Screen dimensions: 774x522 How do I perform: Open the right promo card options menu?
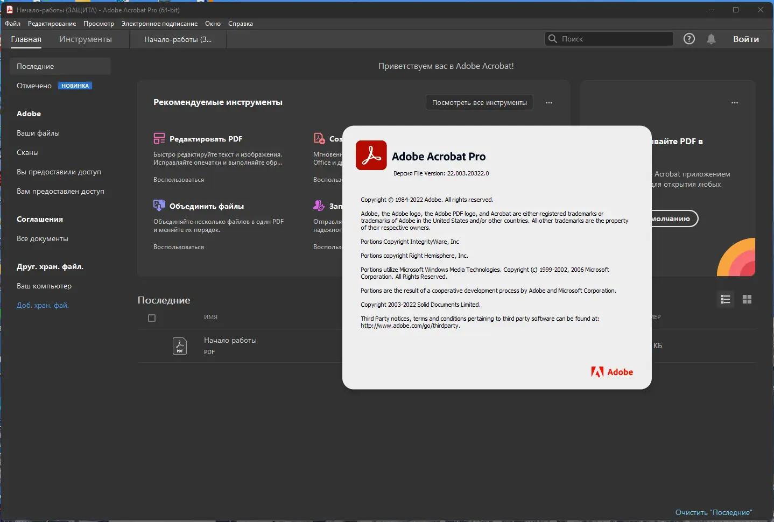click(735, 103)
